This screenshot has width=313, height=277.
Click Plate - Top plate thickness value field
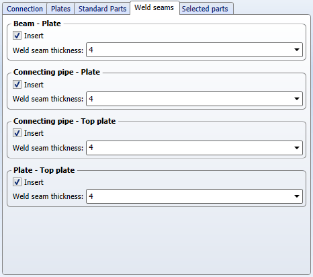(194, 196)
